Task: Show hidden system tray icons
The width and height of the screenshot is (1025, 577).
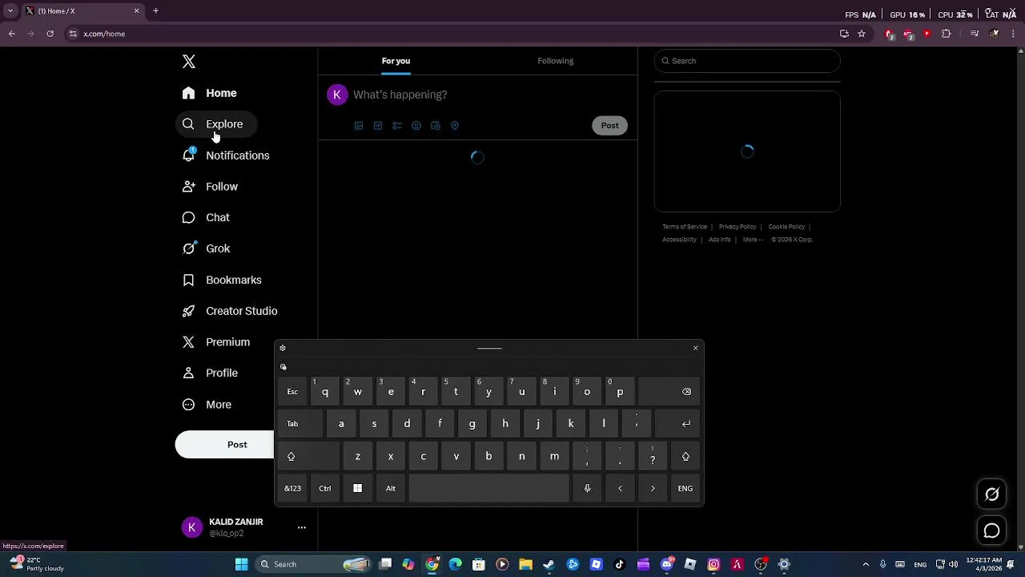Action: [x=866, y=564]
